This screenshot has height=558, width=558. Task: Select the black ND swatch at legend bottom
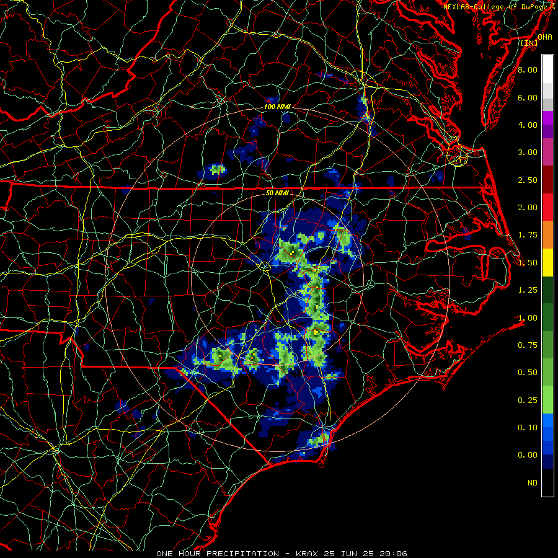click(x=547, y=482)
